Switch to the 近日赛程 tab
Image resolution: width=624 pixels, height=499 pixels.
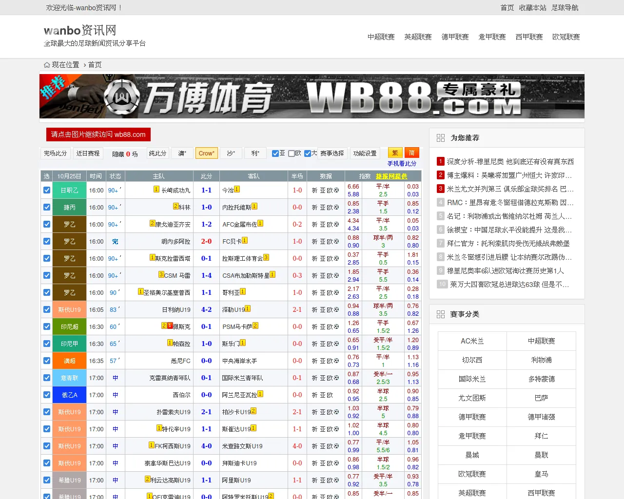click(x=88, y=154)
